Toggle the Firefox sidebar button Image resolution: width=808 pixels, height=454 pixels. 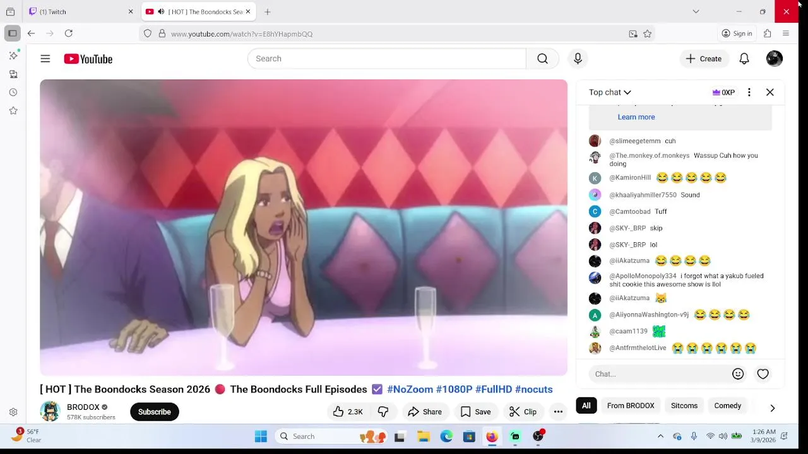pyautogui.click(x=13, y=33)
